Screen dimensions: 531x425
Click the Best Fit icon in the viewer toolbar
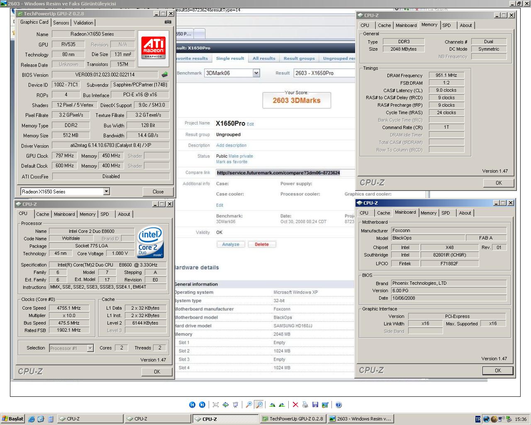point(216,405)
